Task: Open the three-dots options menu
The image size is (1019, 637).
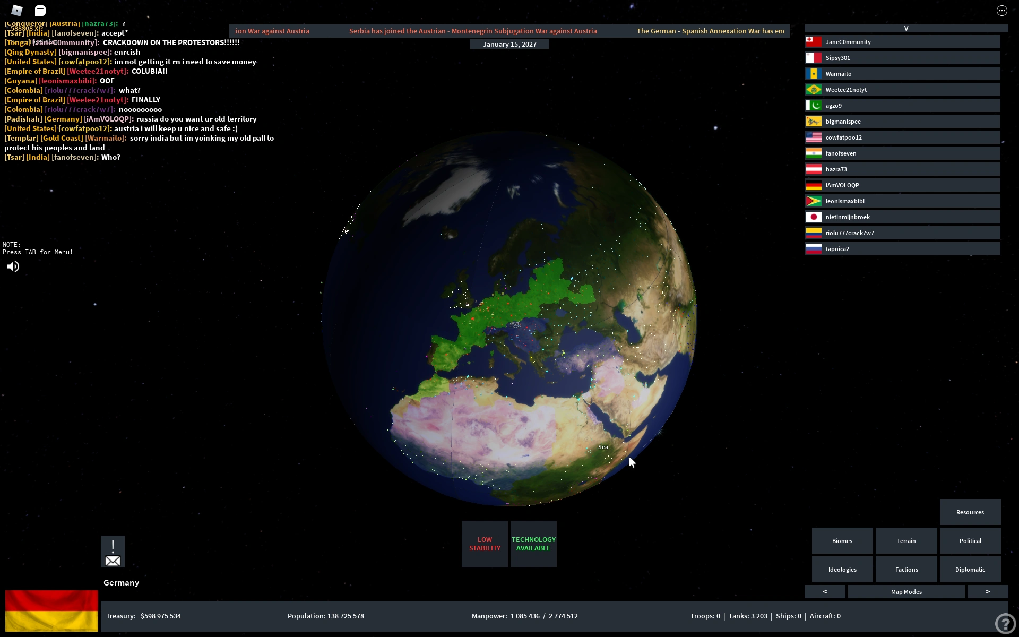Action: click(1001, 11)
